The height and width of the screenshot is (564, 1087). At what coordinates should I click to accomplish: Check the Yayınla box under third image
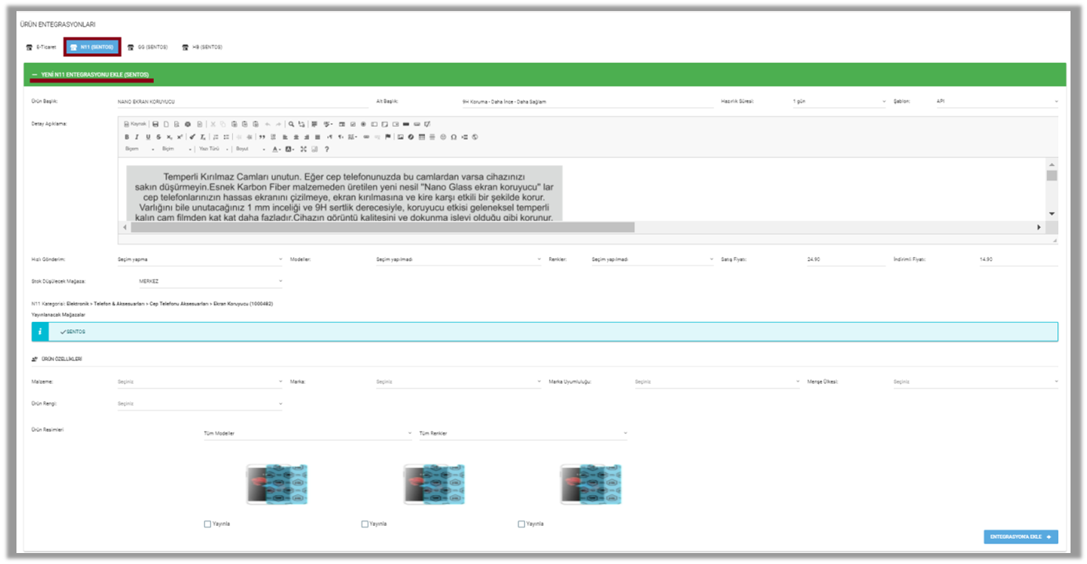point(522,524)
